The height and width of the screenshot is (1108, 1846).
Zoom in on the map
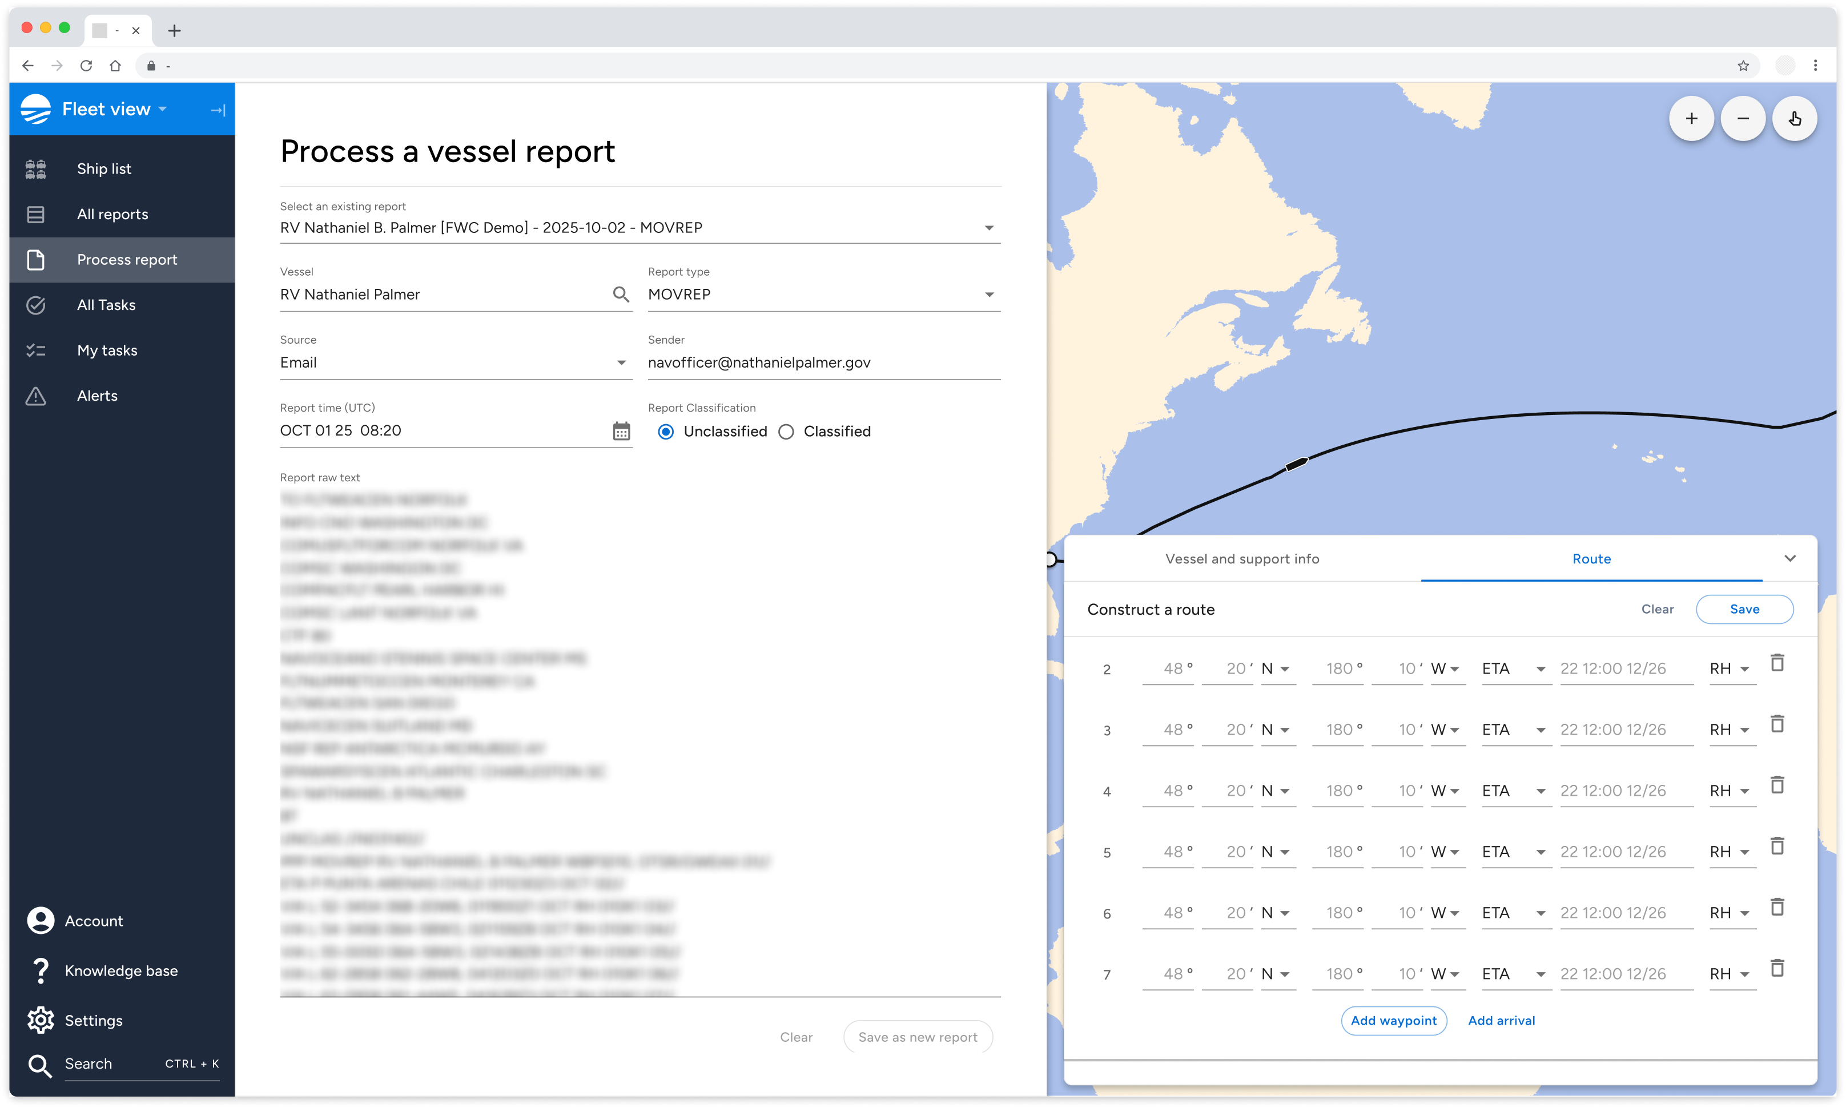[x=1691, y=118]
